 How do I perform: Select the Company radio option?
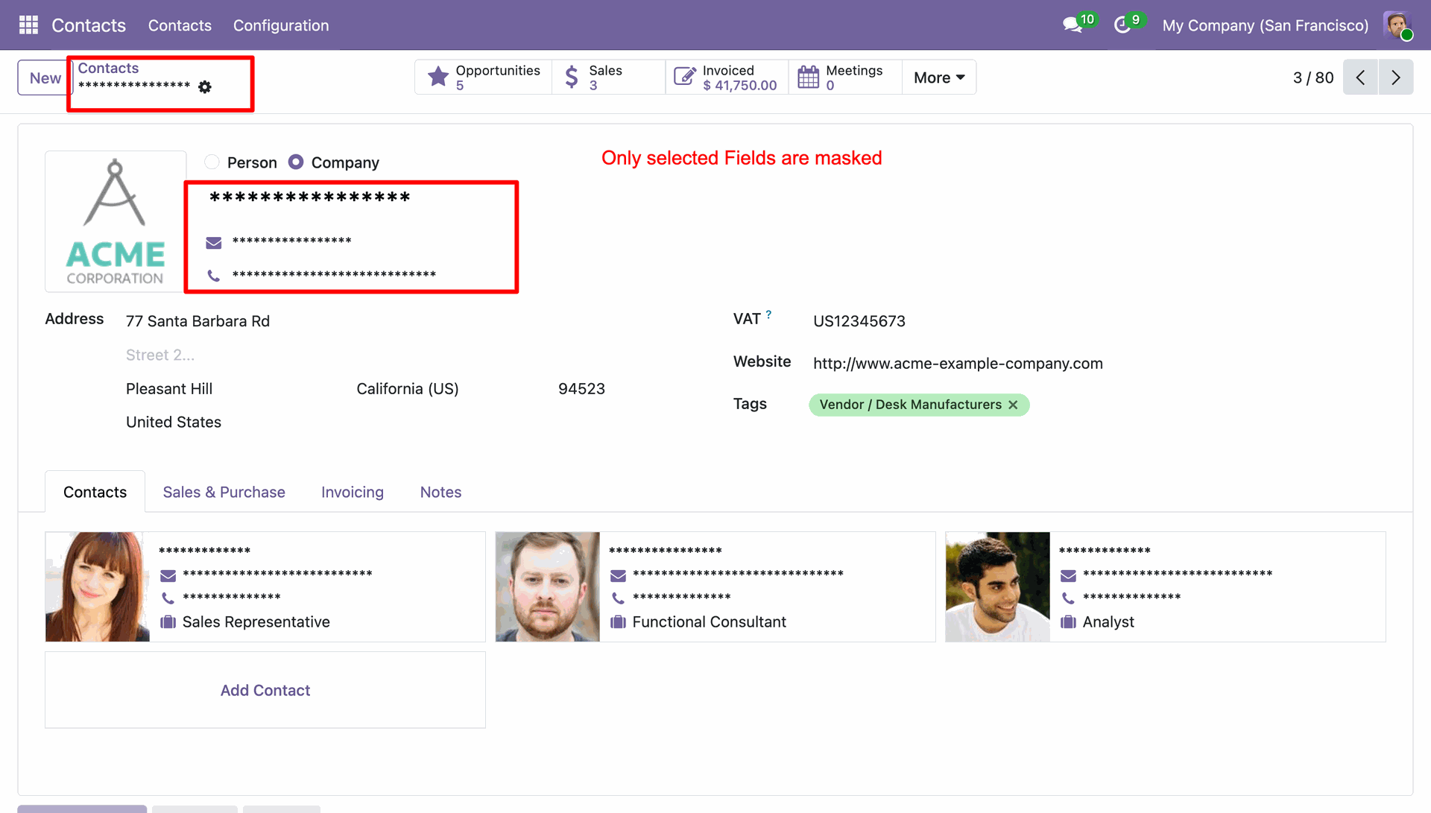pyautogui.click(x=296, y=162)
